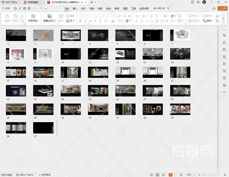Select the slide sorter view icon

[158, 175]
